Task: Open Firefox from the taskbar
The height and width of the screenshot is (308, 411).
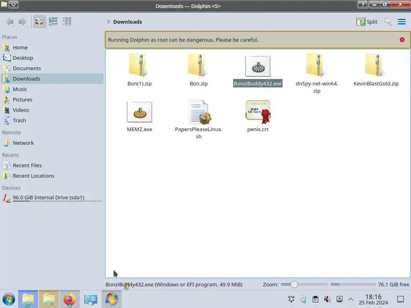Action: [70, 299]
